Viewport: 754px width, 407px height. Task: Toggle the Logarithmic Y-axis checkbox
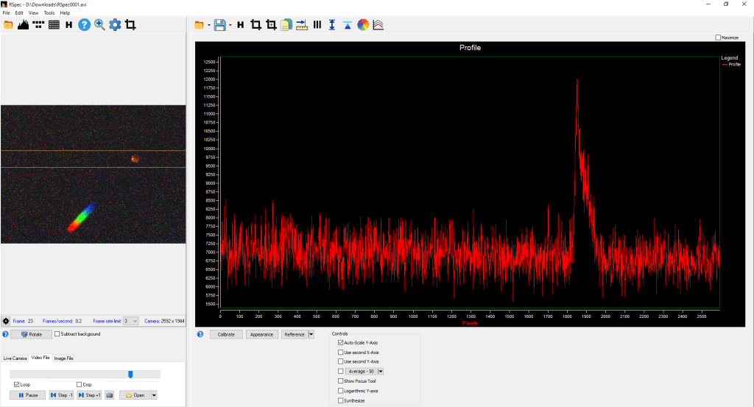click(340, 391)
